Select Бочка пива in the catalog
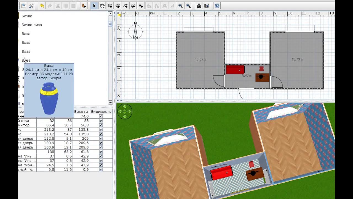 coord(32,25)
